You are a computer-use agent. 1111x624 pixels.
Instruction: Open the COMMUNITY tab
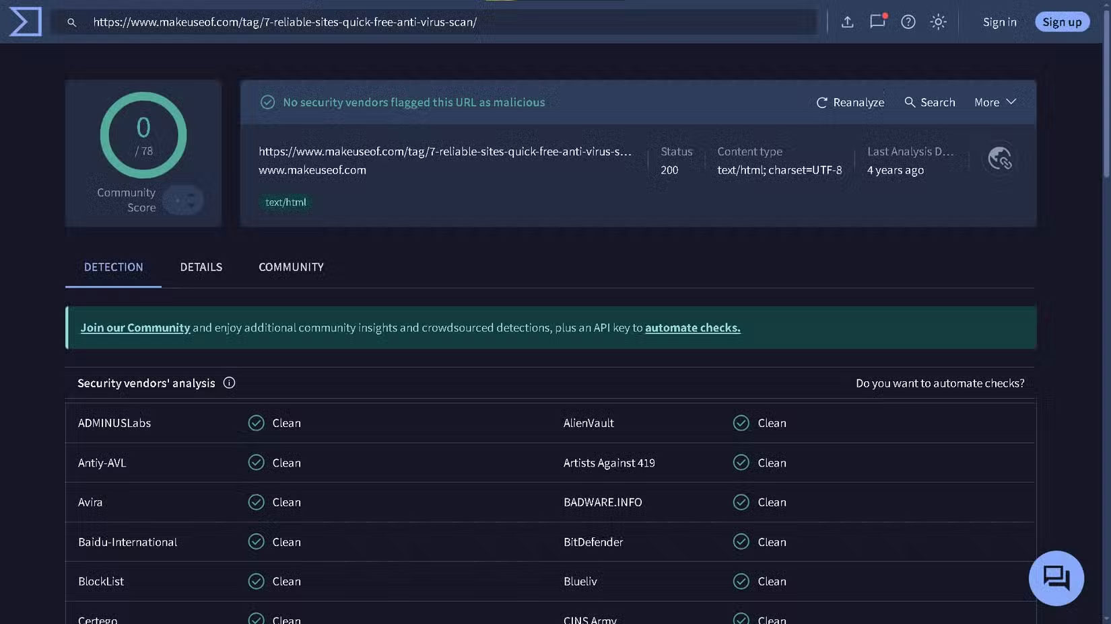pos(290,267)
